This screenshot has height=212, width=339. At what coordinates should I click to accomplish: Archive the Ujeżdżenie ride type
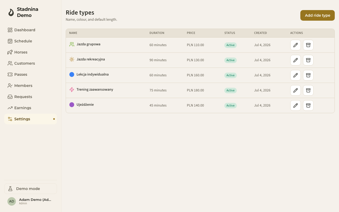click(308, 105)
